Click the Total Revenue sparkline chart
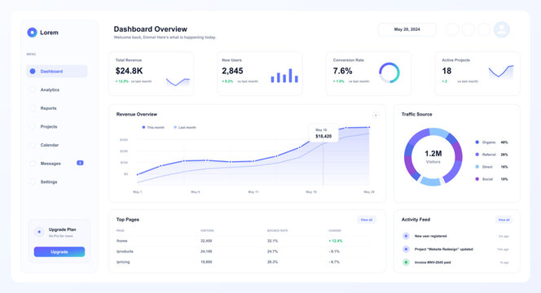This screenshot has height=293, width=541. (178, 82)
